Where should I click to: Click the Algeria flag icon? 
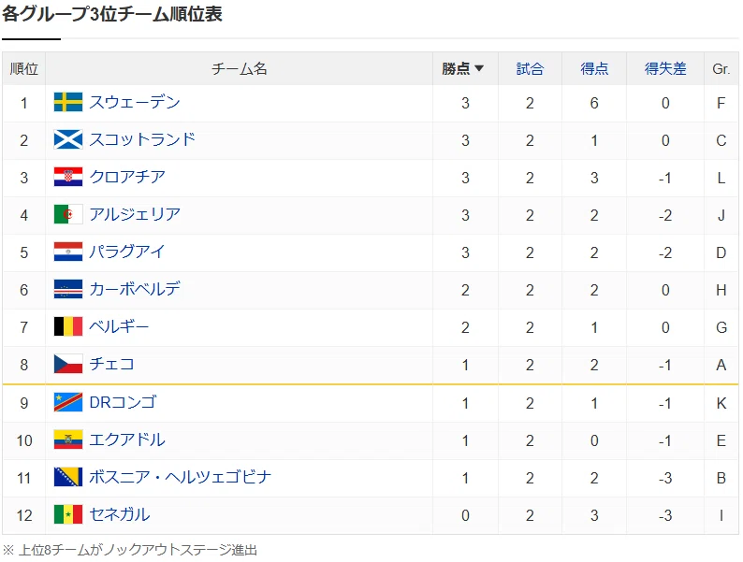pyautogui.click(x=68, y=214)
